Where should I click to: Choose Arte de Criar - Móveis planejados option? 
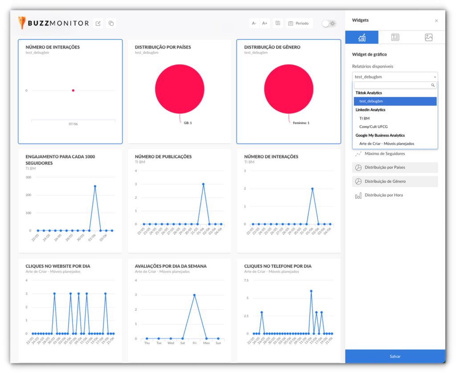coord(387,144)
